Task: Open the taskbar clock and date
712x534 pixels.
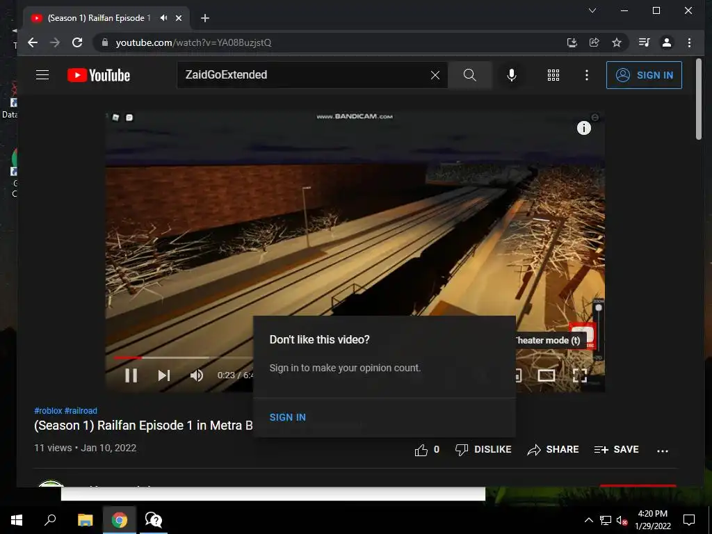Action: click(652, 520)
